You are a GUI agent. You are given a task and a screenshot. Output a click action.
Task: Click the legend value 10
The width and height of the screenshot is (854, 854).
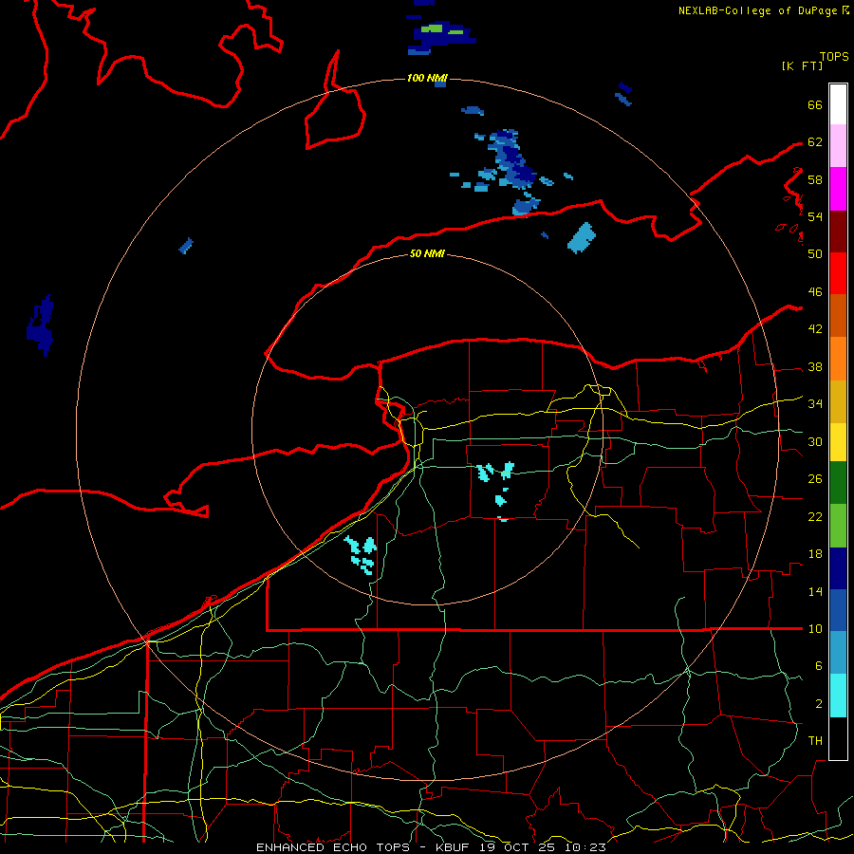click(x=815, y=628)
